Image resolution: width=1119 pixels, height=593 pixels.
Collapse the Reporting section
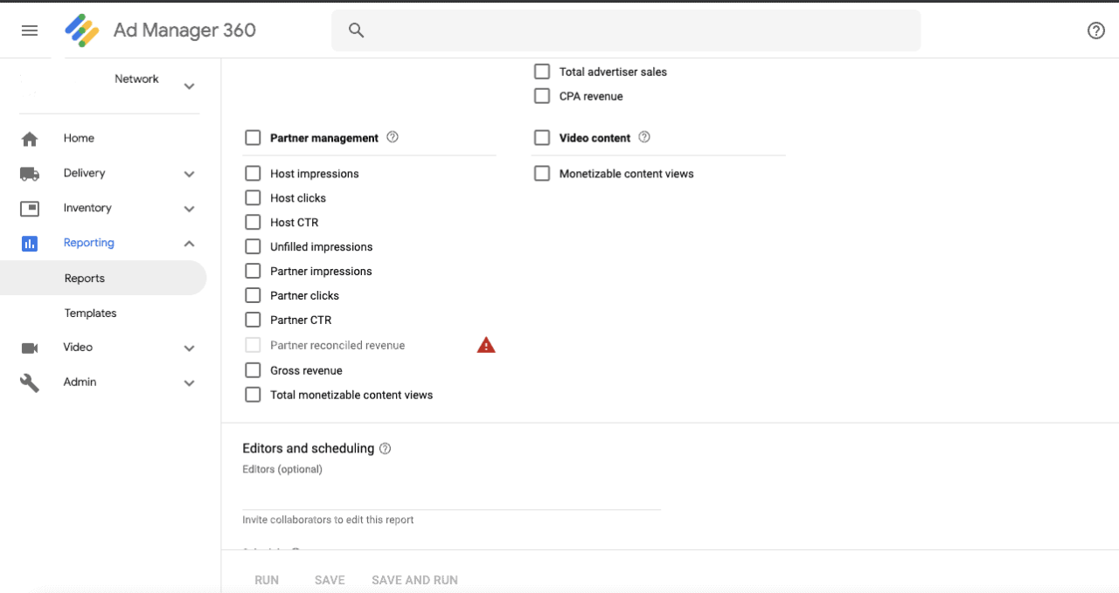click(x=189, y=243)
